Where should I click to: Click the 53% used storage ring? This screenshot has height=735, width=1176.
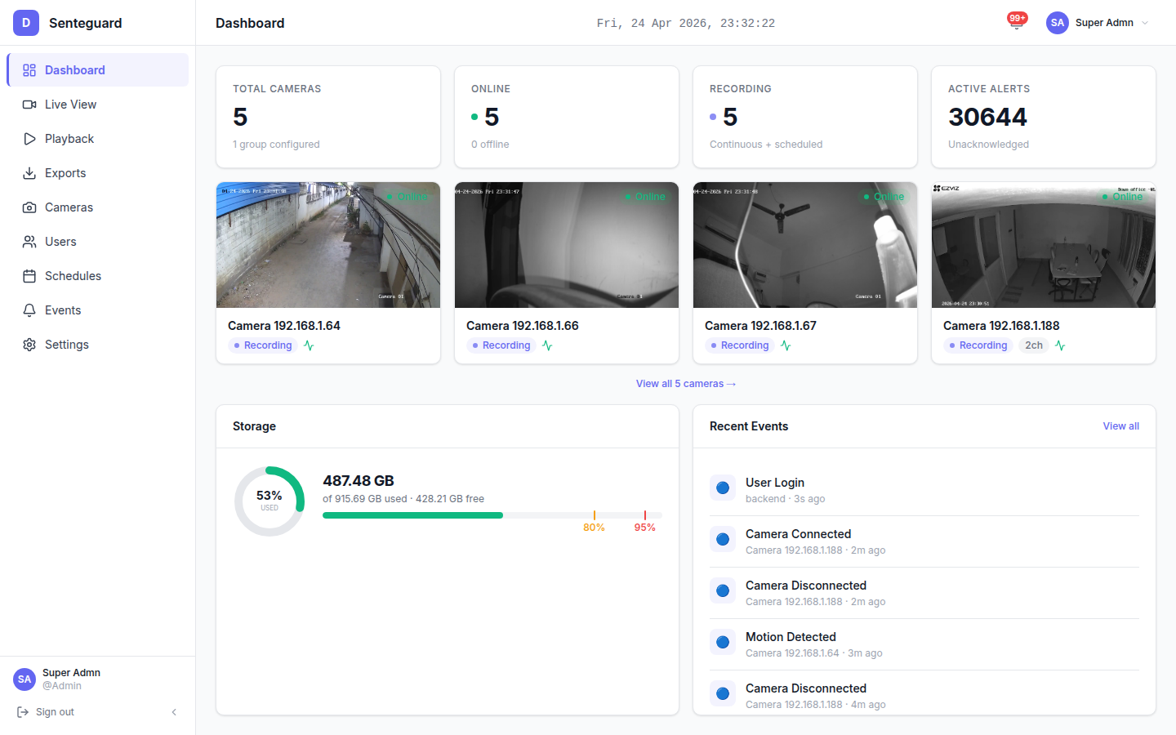(269, 501)
